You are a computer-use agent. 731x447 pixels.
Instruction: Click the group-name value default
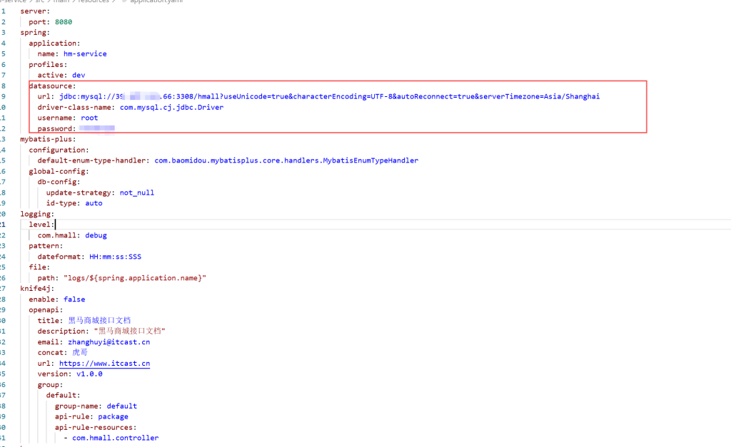point(121,406)
